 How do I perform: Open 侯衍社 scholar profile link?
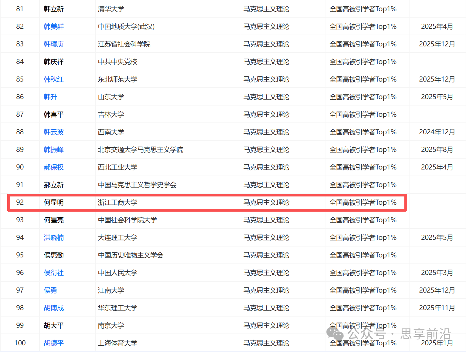(x=54, y=273)
